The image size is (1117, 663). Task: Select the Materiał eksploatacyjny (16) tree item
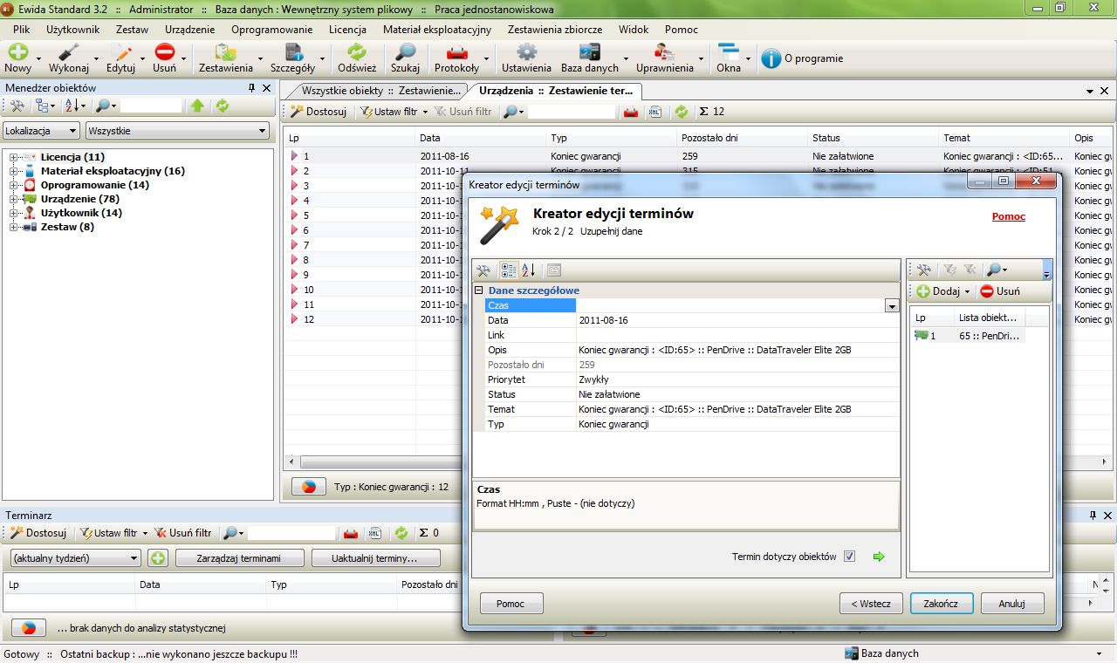click(x=113, y=171)
